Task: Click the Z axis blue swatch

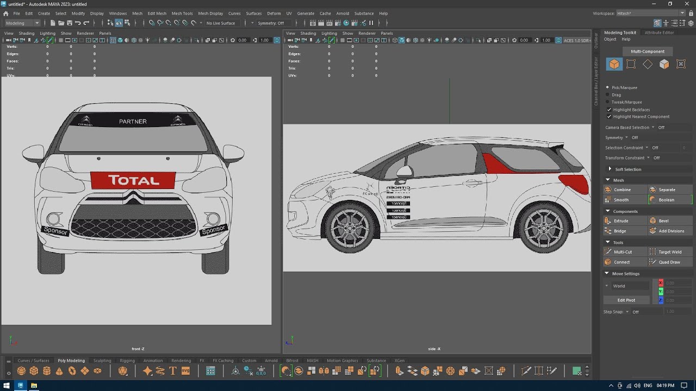Action: point(661,300)
